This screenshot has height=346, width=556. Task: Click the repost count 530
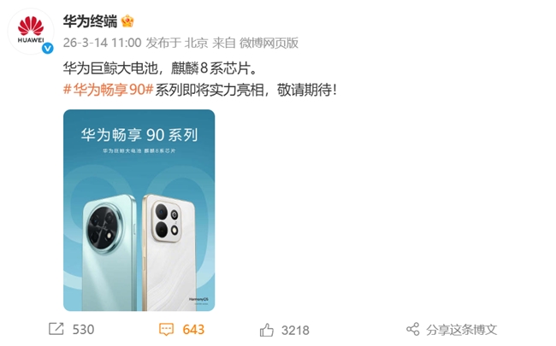tap(83, 330)
